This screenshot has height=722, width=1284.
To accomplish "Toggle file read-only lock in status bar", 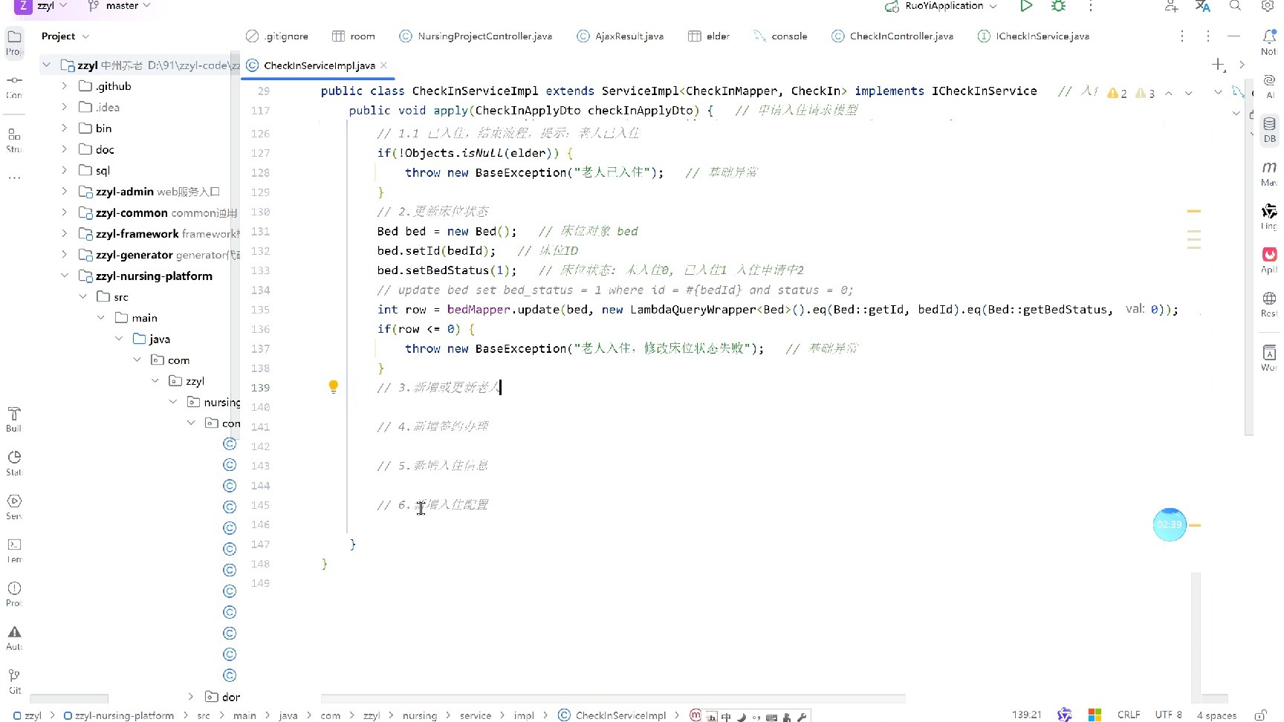I will coord(1260,715).
